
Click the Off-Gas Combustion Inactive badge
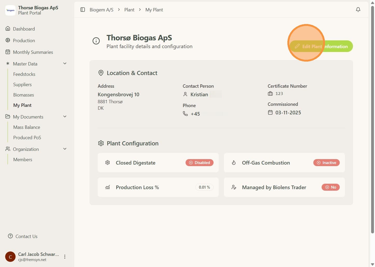coord(327,162)
